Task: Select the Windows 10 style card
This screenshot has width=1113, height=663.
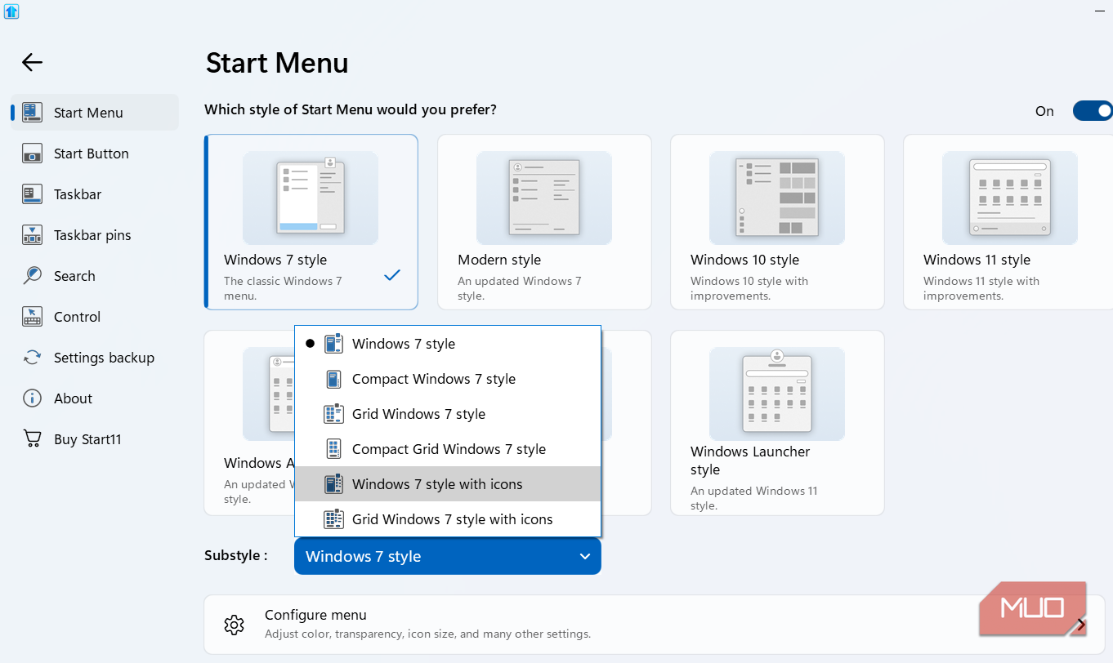Action: pyautogui.click(x=777, y=222)
